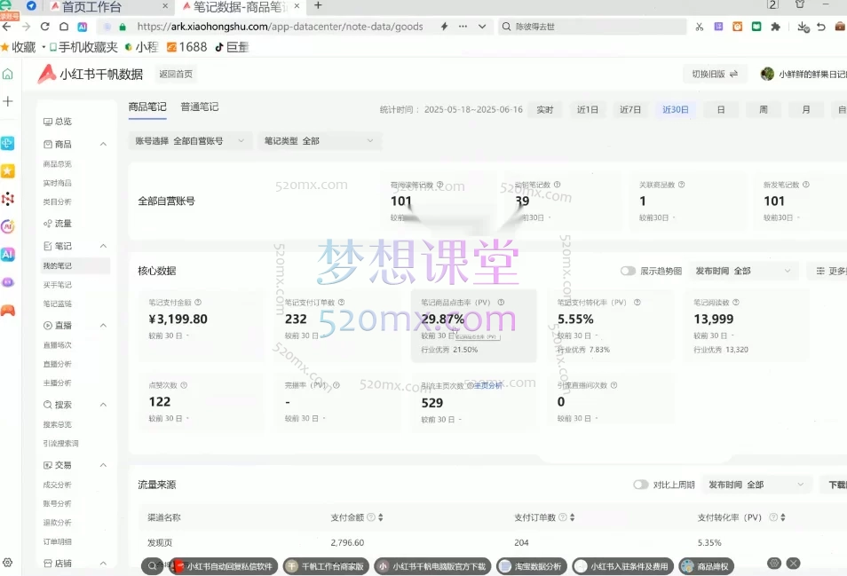
Task: Close the bottom suggestion bar X icon
Action: [793, 563]
